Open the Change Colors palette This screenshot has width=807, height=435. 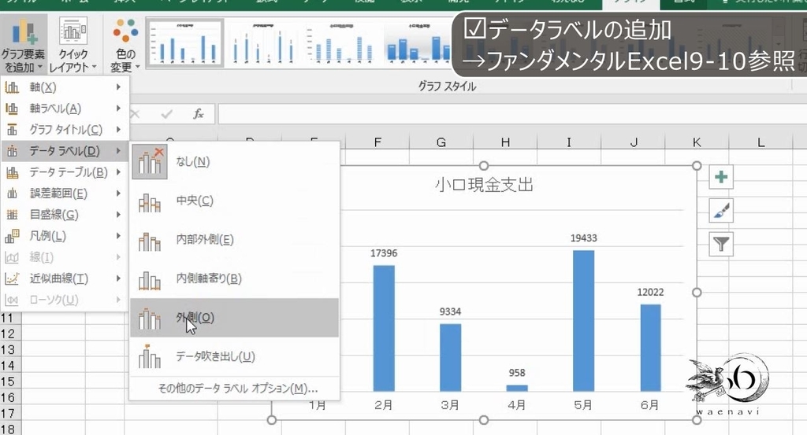pyautogui.click(x=125, y=45)
